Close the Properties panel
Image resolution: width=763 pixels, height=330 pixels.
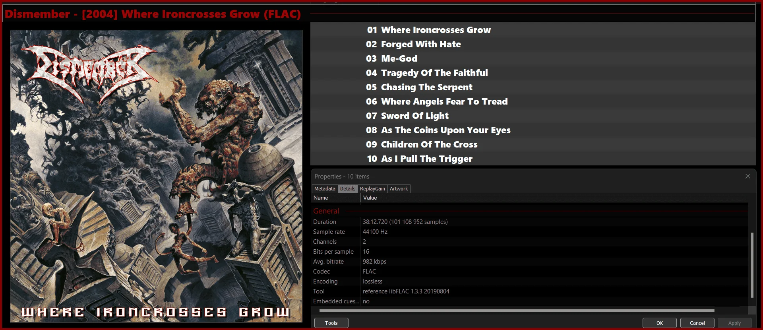point(748,176)
